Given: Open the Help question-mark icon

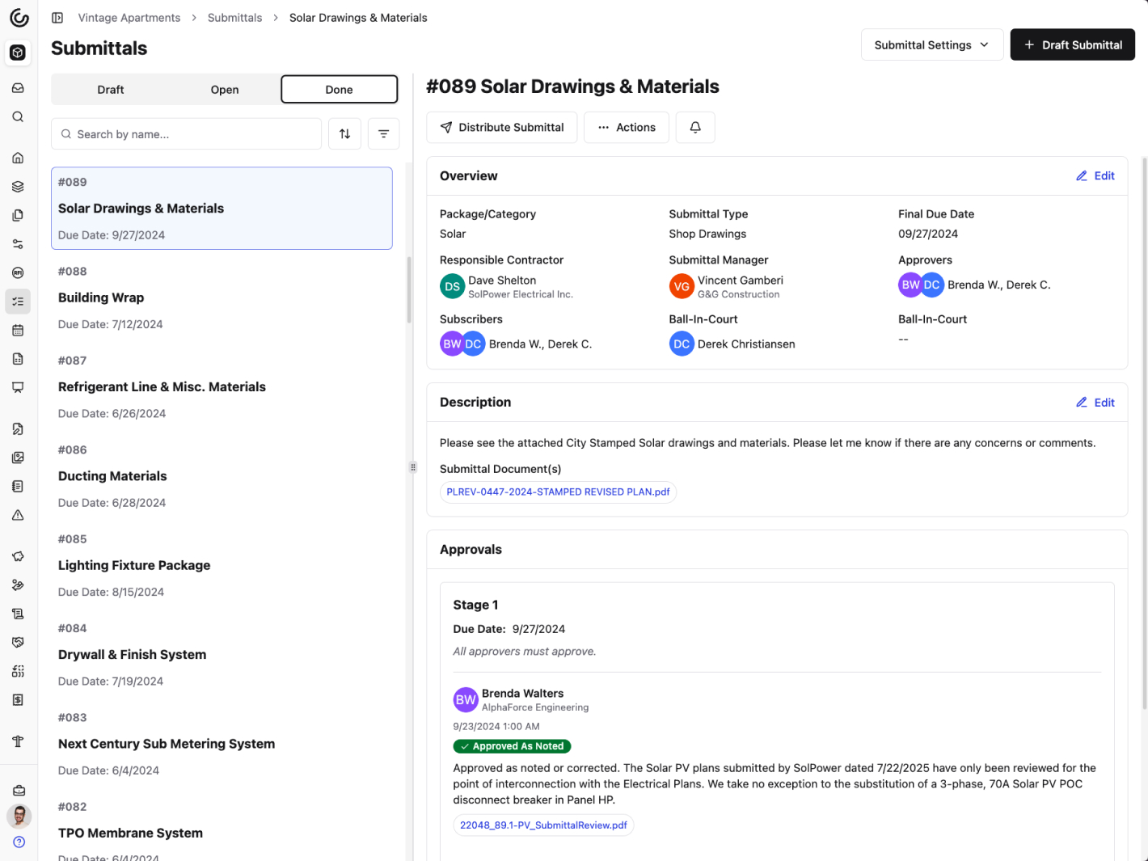Looking at the screenshot, I should click(x=19, y=842).
